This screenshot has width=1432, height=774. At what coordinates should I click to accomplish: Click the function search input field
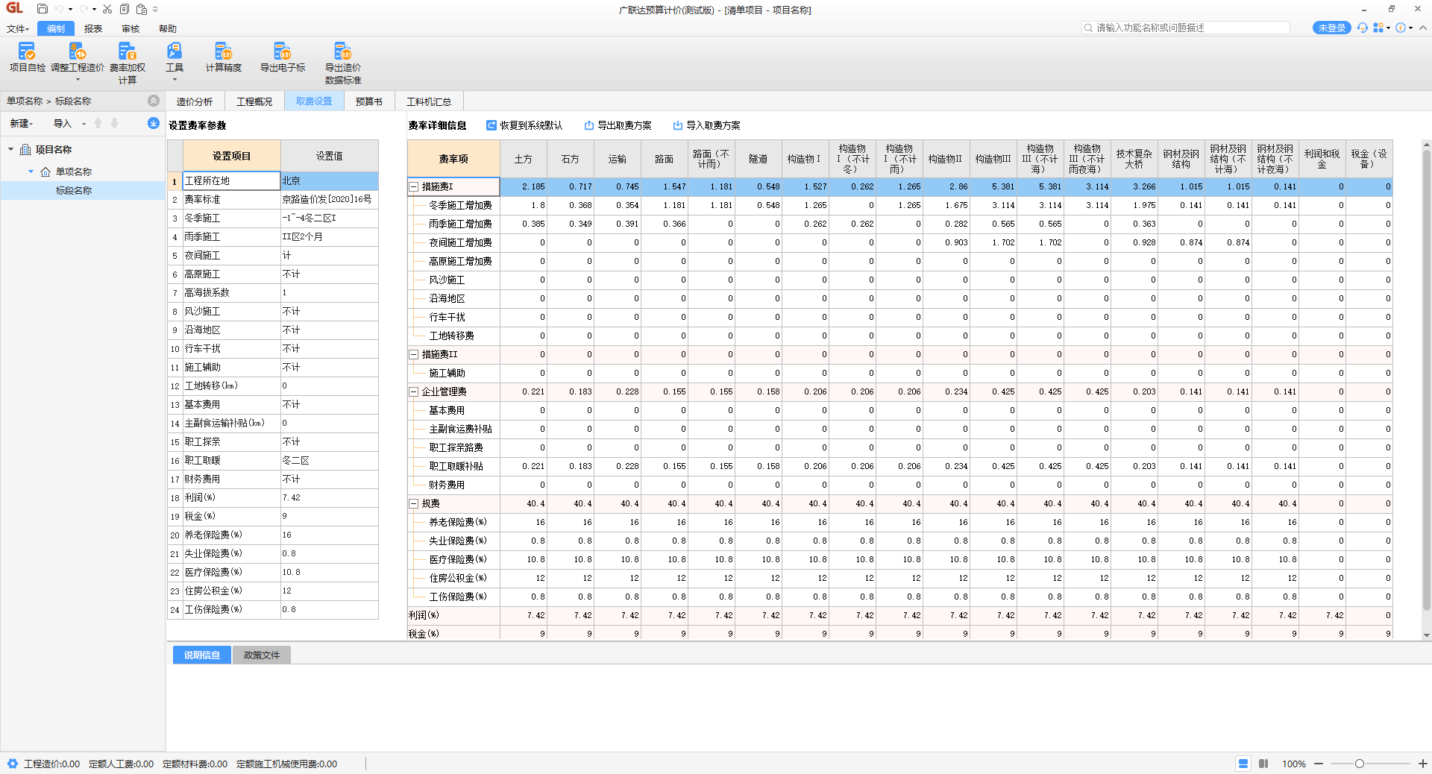[1186, 28]
